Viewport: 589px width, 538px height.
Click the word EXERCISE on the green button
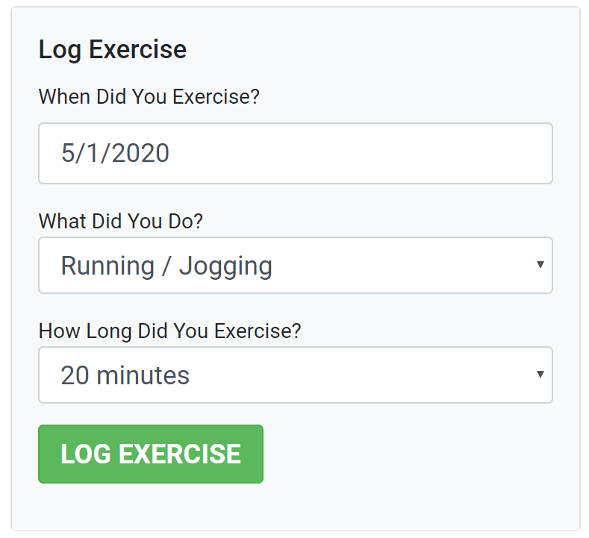coord(180,454)
